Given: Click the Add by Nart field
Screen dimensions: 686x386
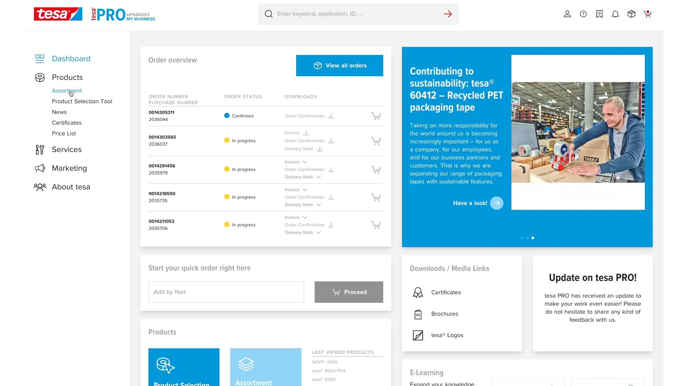Looking at the screenshot, I should [x=226, y=292].
